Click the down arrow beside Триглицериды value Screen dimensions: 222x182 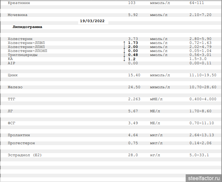click(124, 55)
